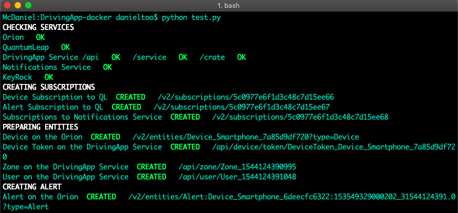Click "User on the DrivingApp Service" label
The height and width of the screenshot is (213, 458).
pos(66,177)
